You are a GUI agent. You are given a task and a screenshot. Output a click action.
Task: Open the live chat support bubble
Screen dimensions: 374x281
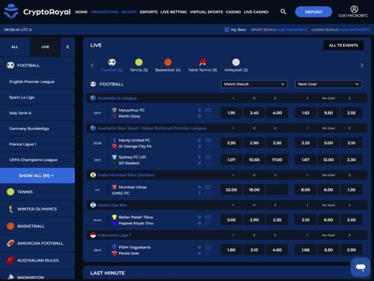pyautogui.click(x=360, y=266)
